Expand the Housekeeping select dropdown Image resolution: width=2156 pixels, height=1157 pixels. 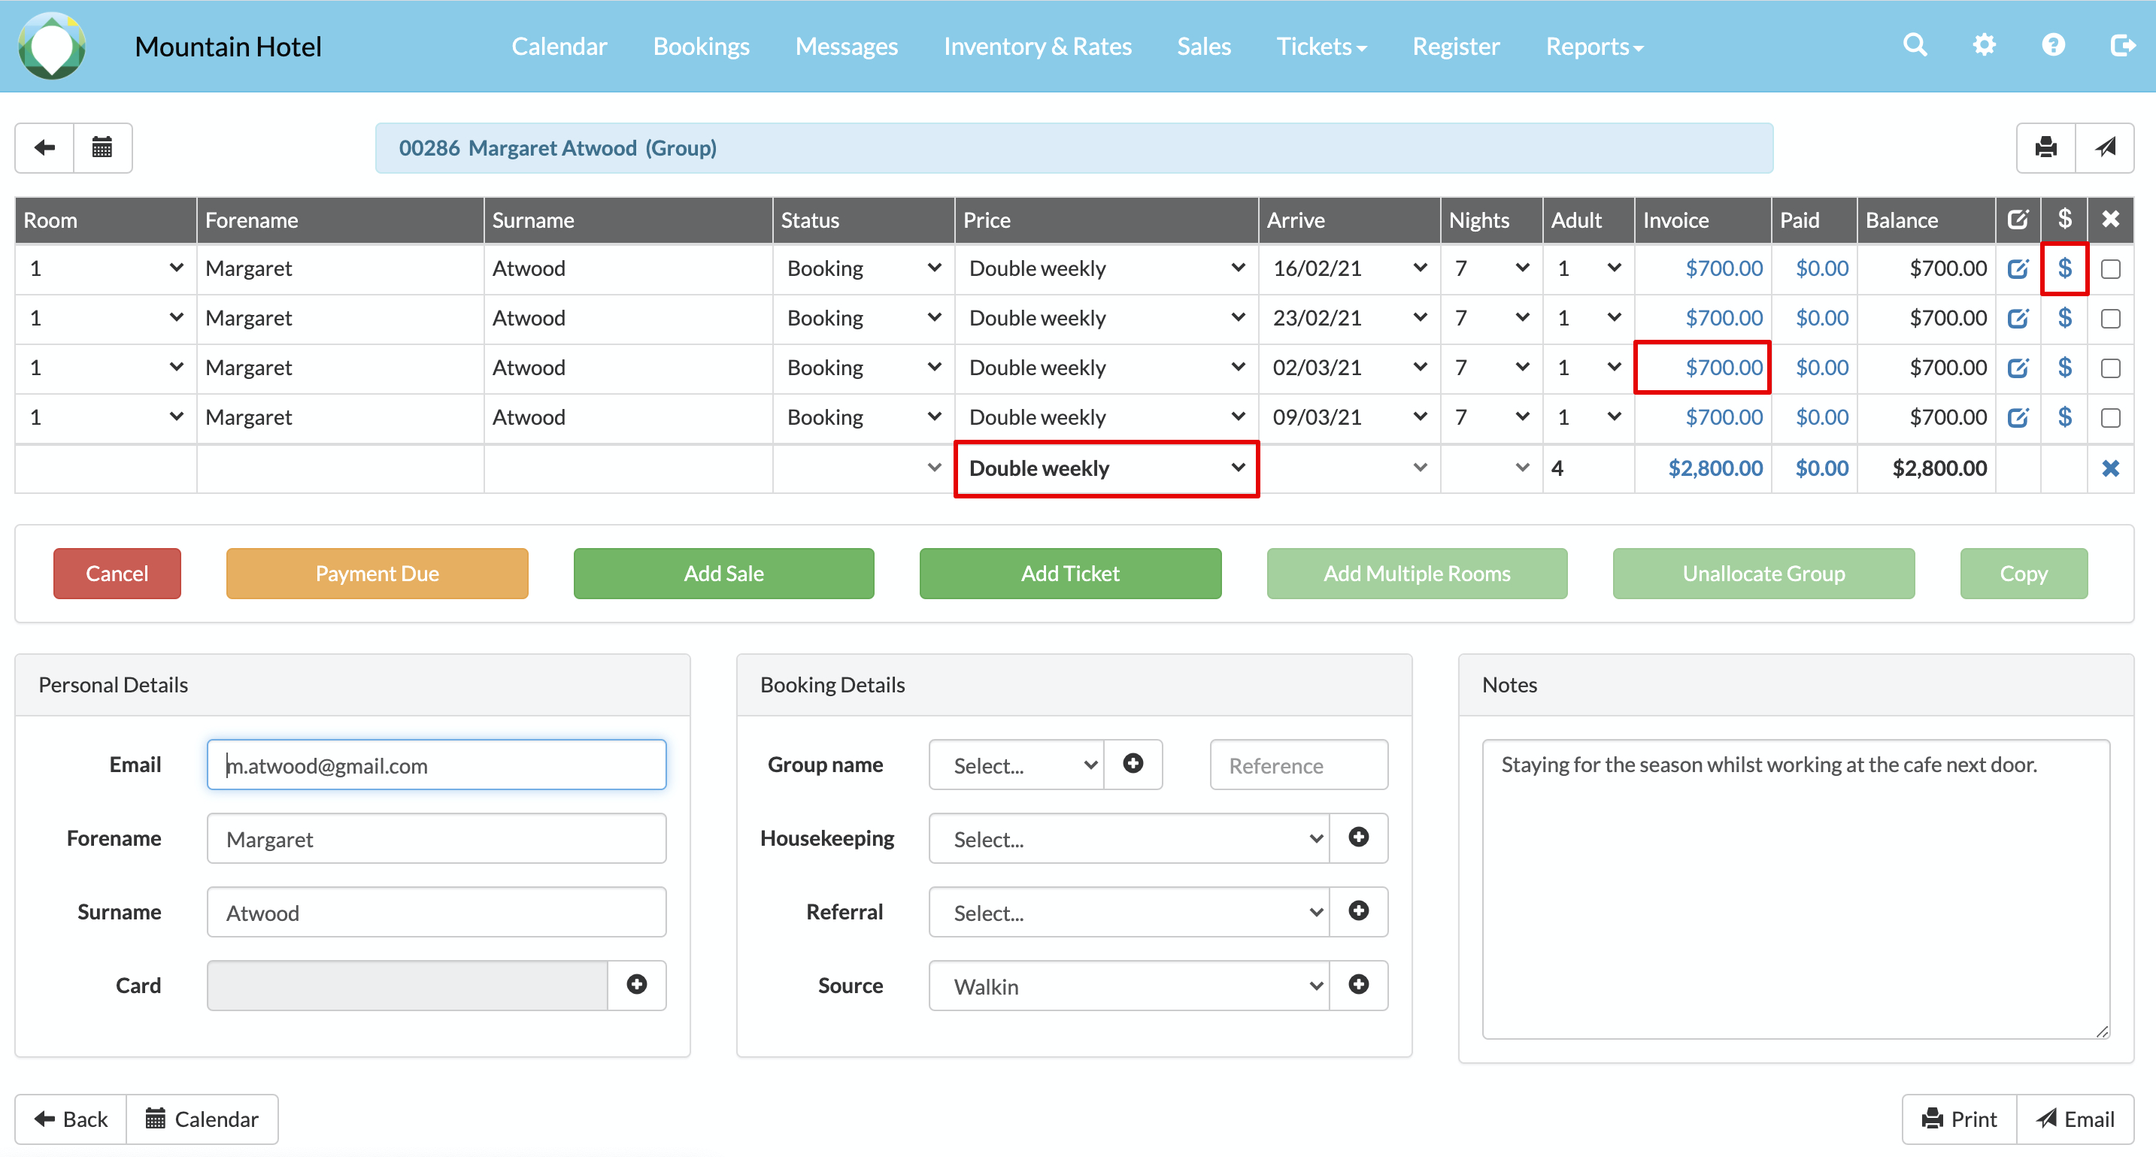(1128, 839)
